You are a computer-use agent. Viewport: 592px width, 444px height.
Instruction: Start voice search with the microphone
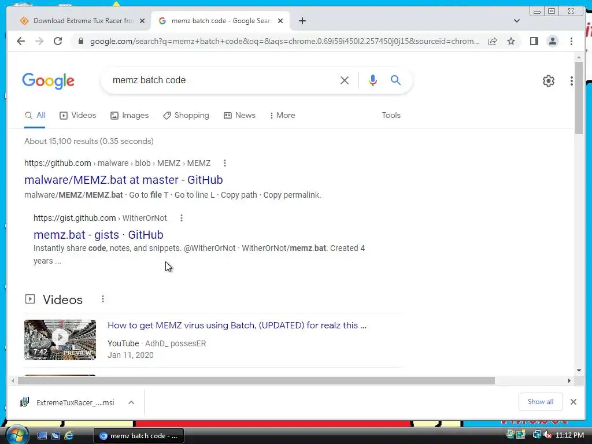pos(373,80)
